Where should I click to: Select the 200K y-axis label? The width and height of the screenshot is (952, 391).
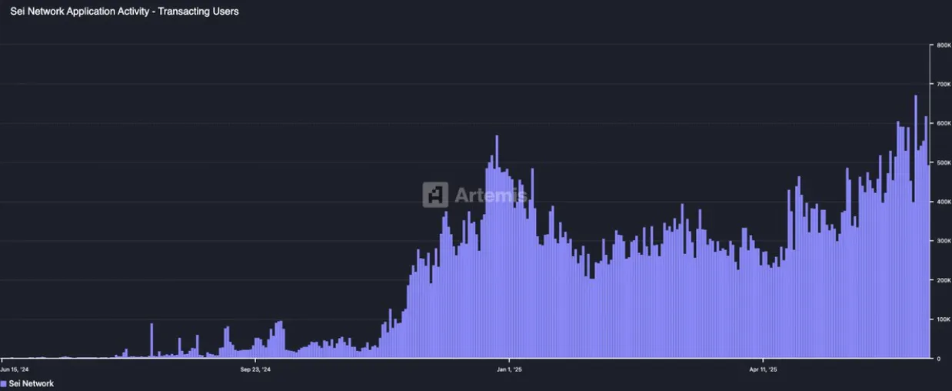(944, 280)
